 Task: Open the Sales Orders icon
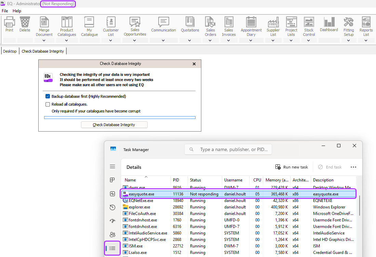point(210,22)
